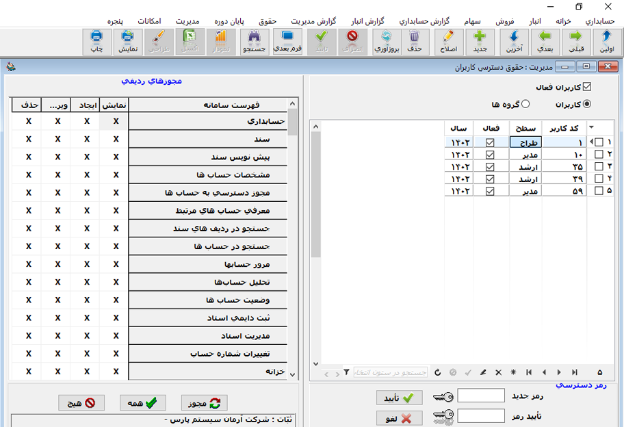Toggle ایجاد permission for مرور حسابها row

[x=87, y=264]
